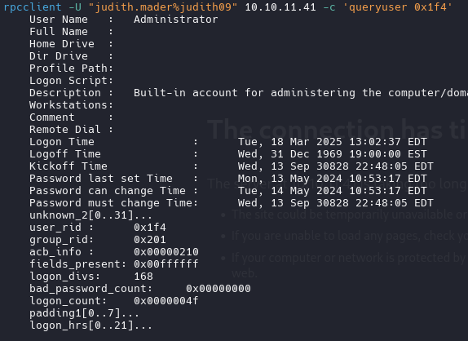The image size is (468, 341).
Task: Click Password must change Time value
Action: (x=335, y=203)
